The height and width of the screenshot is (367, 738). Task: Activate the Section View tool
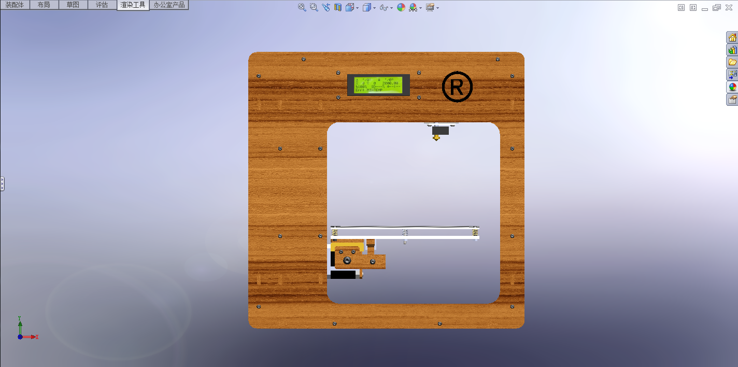(338, 7)
